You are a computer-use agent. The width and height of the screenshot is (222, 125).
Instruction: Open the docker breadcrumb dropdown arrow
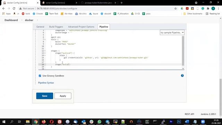click(x=37, y=20)
